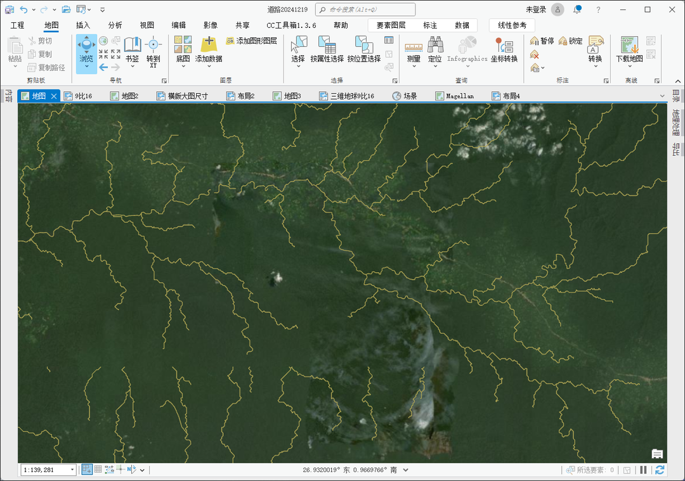Click the command search box
The image size is (685, 481).
(x=365, y=9)
